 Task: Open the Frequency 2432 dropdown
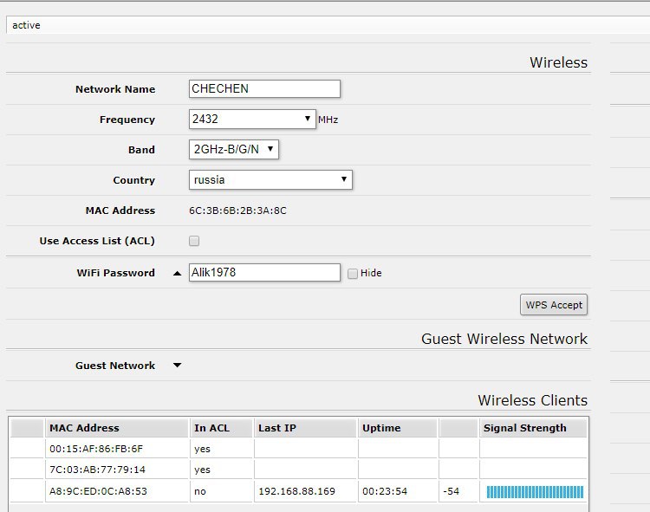pyautogui.click(x=252, y=120)
